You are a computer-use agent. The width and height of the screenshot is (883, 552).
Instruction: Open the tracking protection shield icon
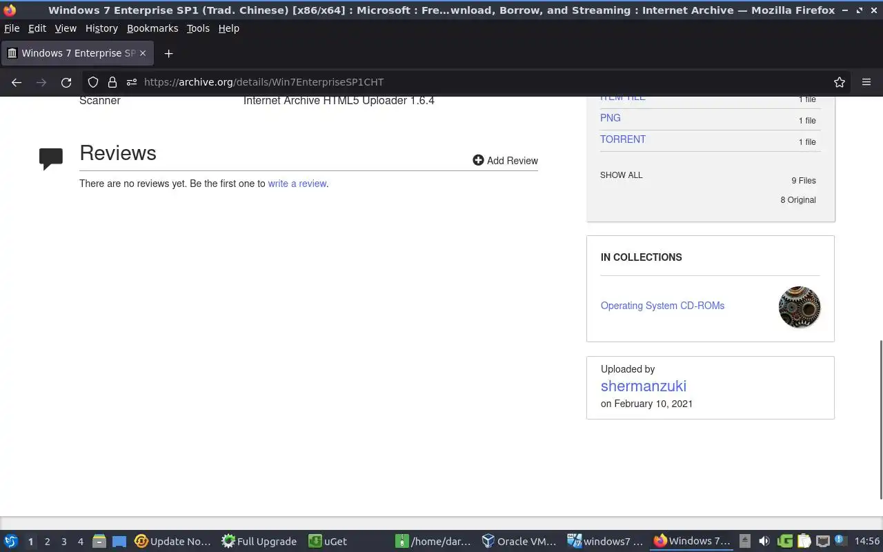93,82
